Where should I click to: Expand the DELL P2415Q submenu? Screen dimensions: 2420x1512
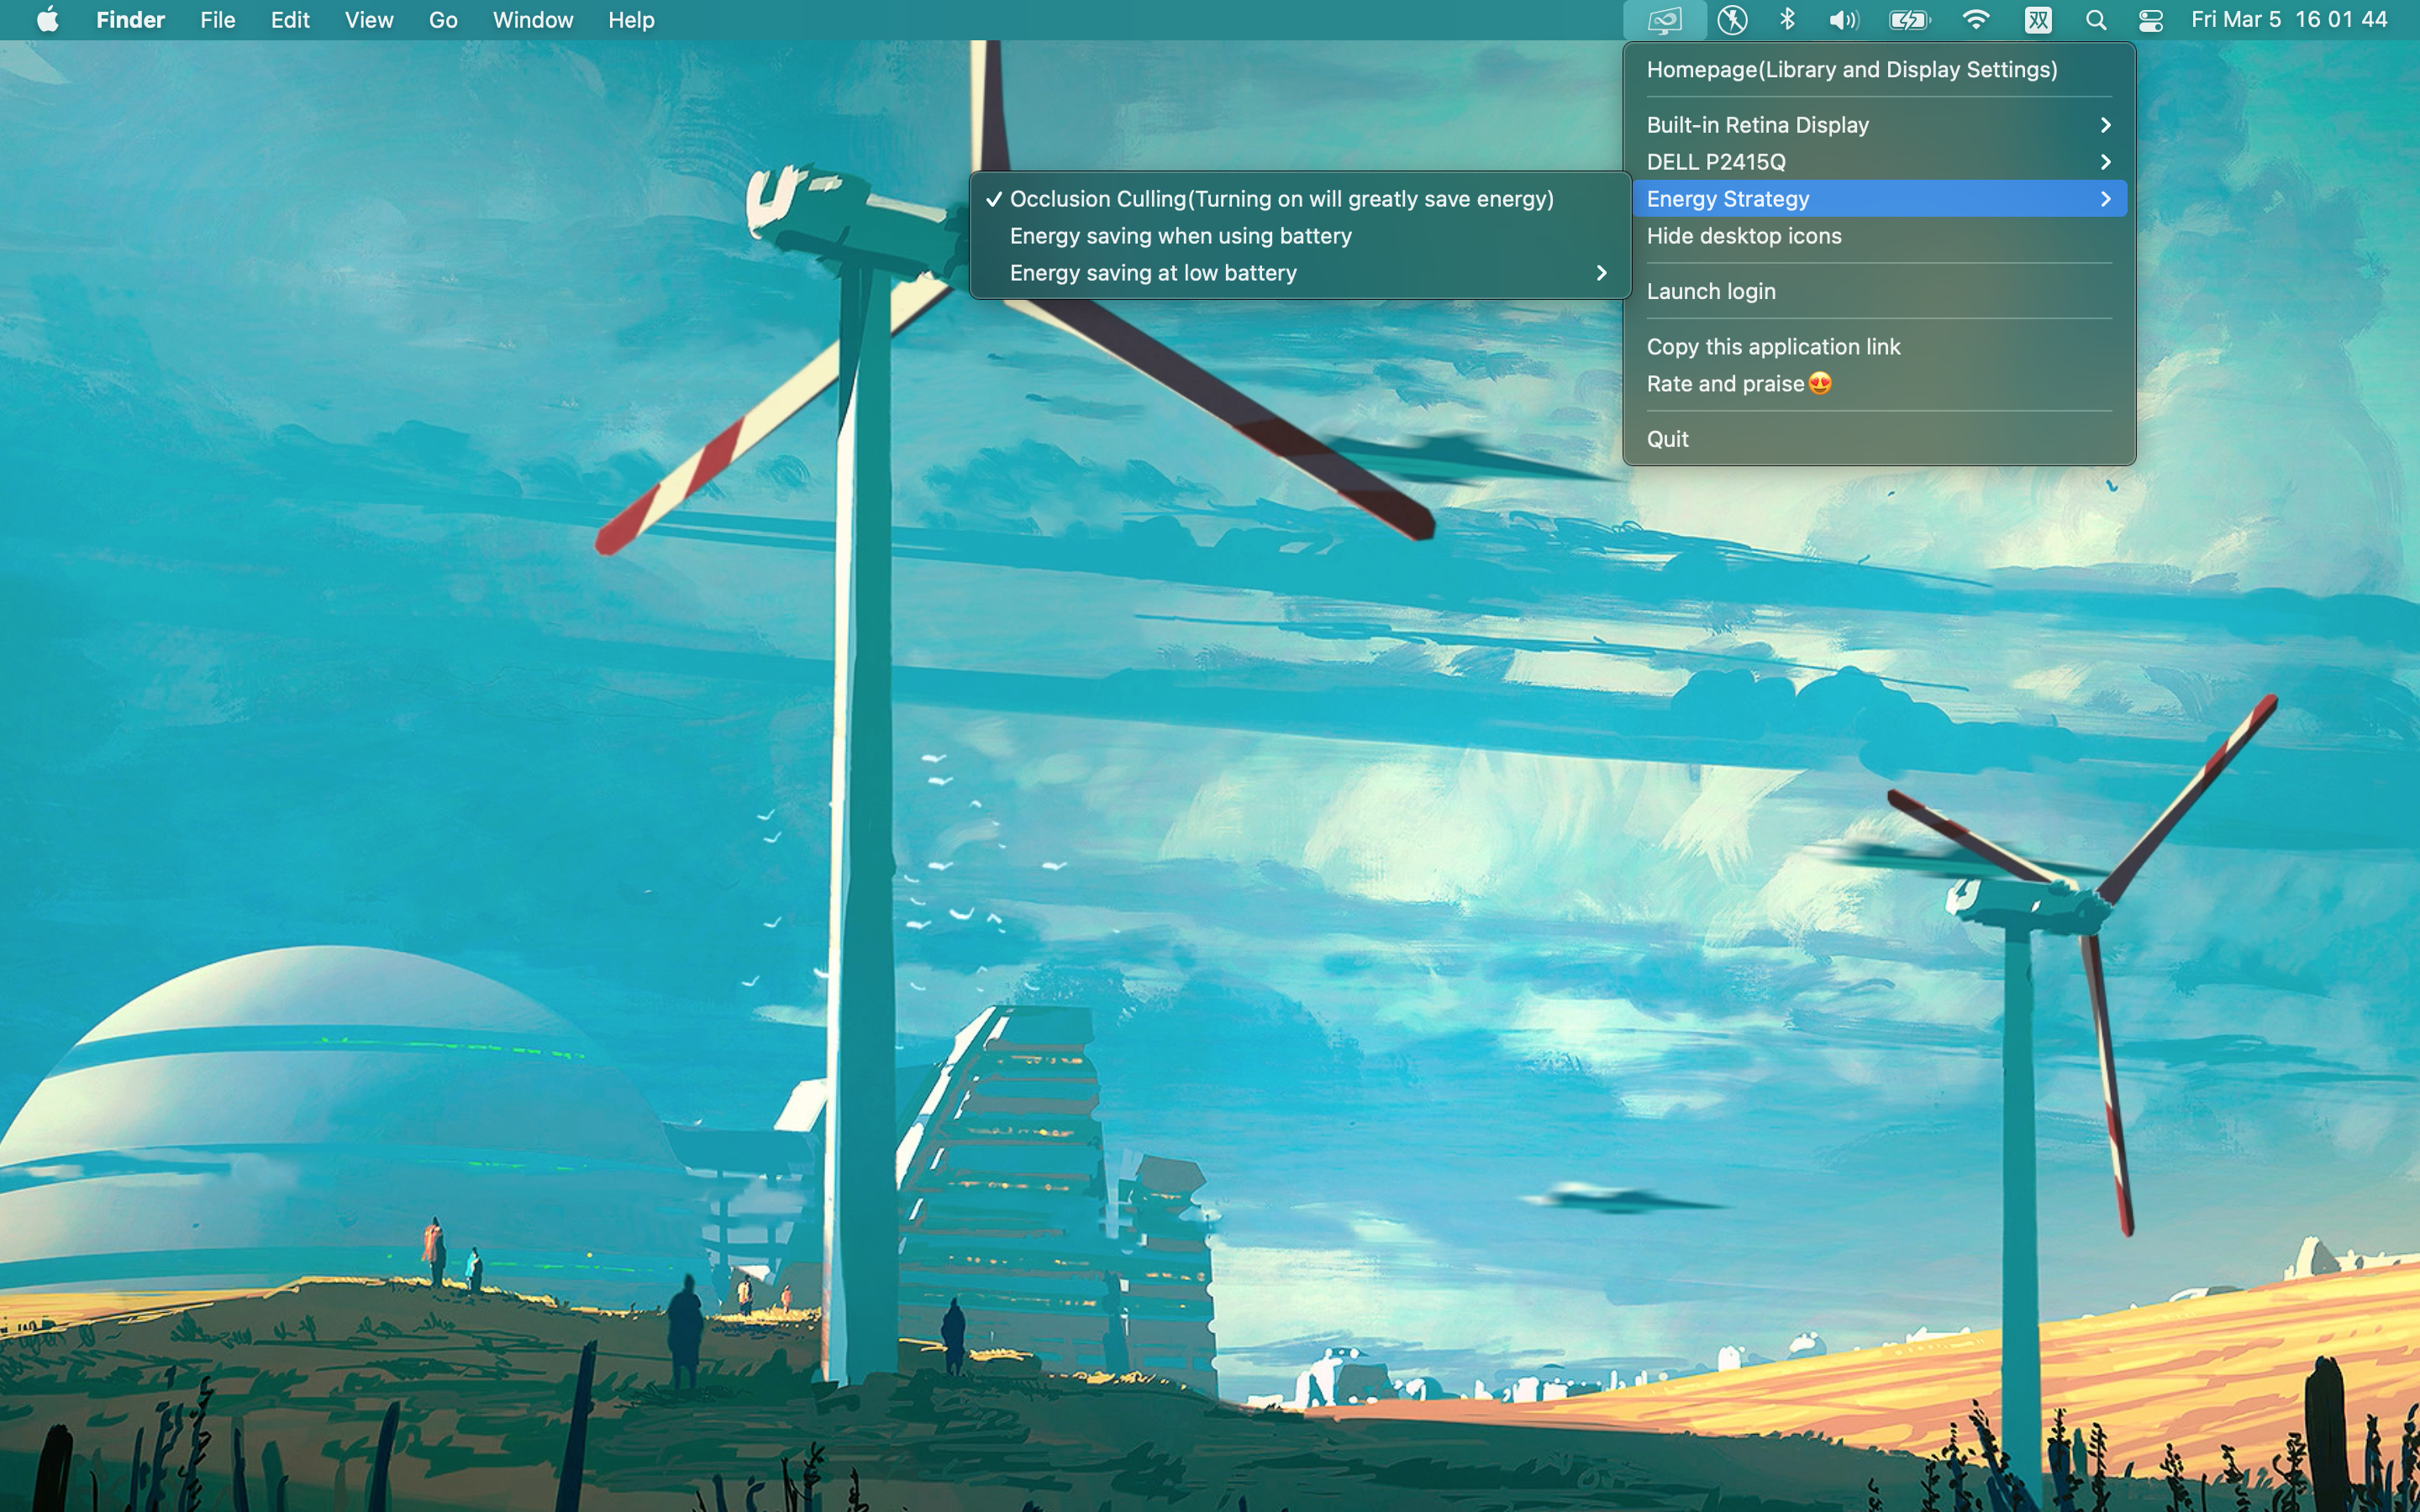pyautogui.click(x=1879, y=162)
